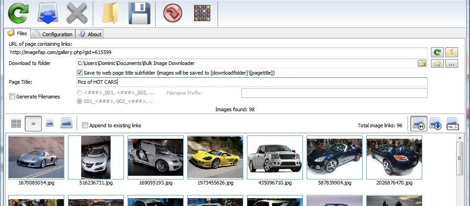Click the Filename Prefix input field
Image resolution: width=470 pixels, height=206 pixels.
(x=335, y=93)
